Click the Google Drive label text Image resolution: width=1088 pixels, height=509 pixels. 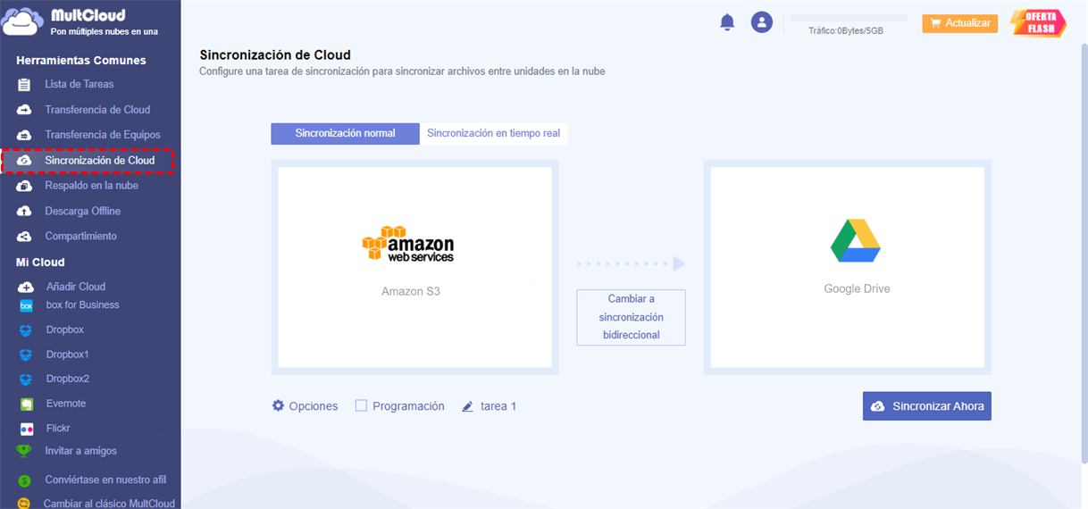point(857,289)
